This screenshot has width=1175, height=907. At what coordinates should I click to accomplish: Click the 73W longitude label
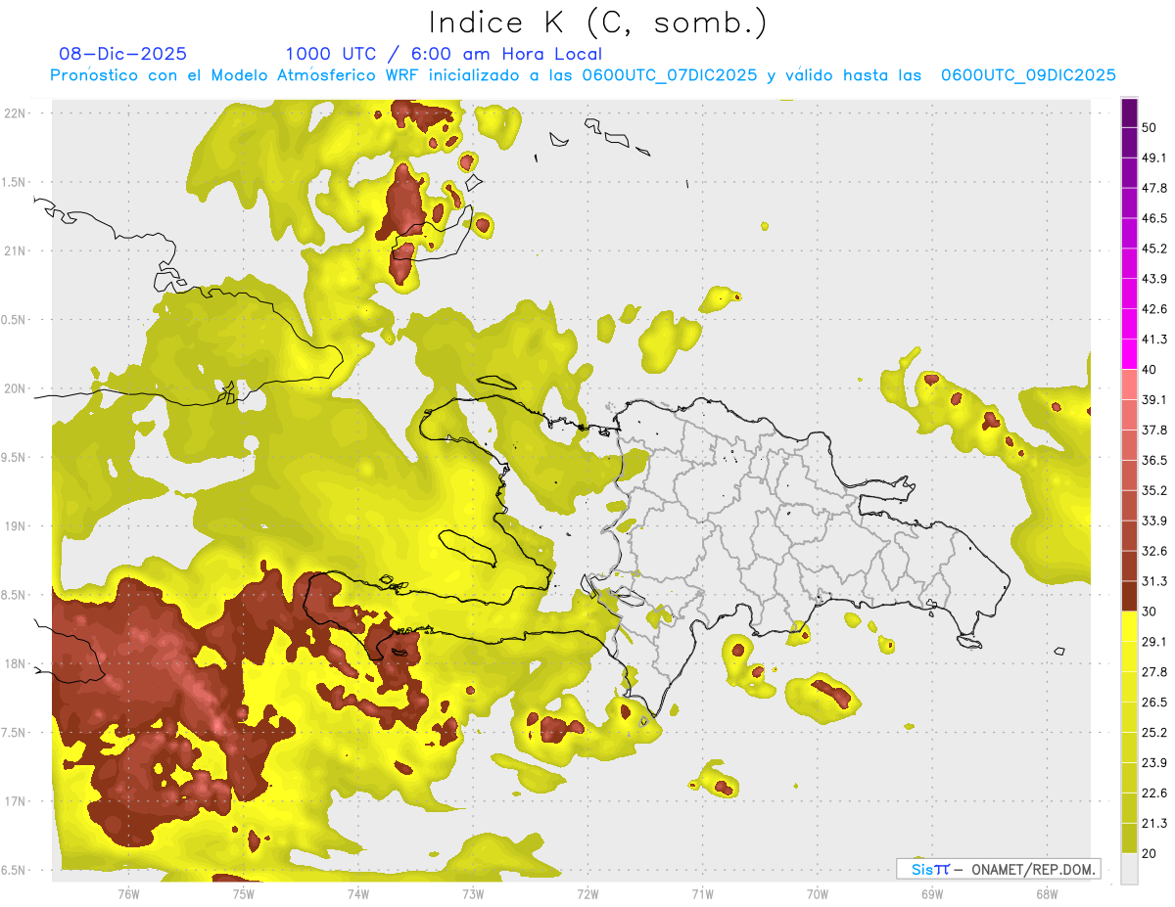(x=472, y=893)
